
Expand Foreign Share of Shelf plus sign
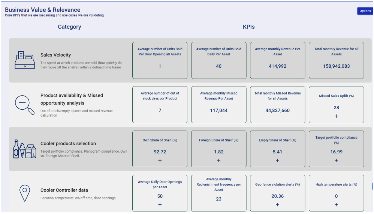(x=218, y=160)
